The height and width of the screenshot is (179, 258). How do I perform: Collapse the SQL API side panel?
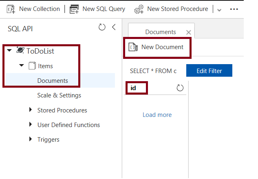tap(114, 27)
